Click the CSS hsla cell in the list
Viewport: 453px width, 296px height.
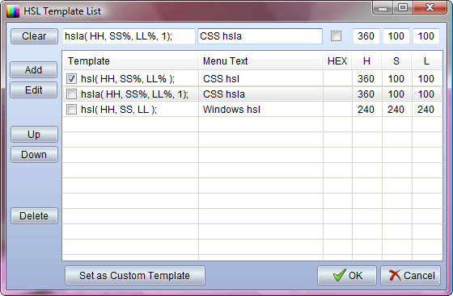coord(260,94)
